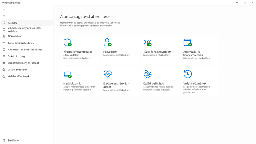Close the Windows biztonság window
Image resolution: width=256 pixels, height=144 pixels.
(x=252, y=3)
